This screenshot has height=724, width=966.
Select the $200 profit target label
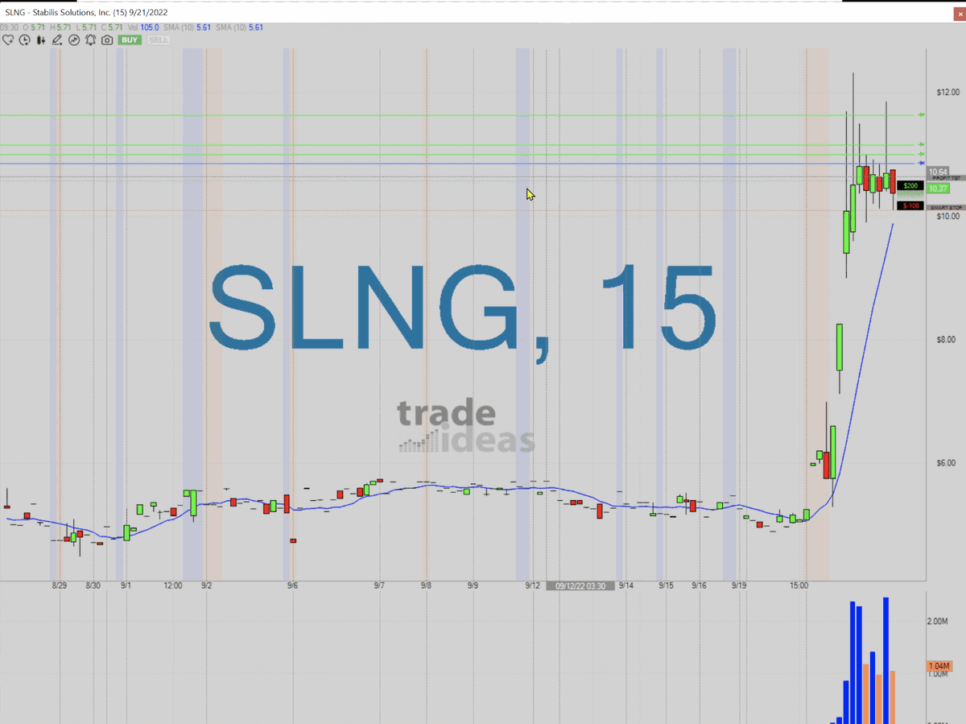coord(910,186)
